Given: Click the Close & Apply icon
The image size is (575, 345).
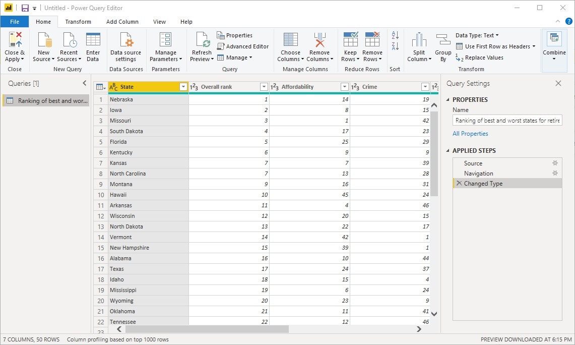Looking at the screenshot, I should click(15, 40).
